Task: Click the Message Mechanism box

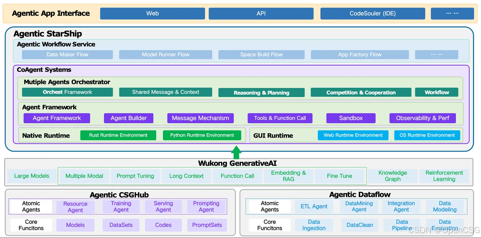Action: (200, 118)
